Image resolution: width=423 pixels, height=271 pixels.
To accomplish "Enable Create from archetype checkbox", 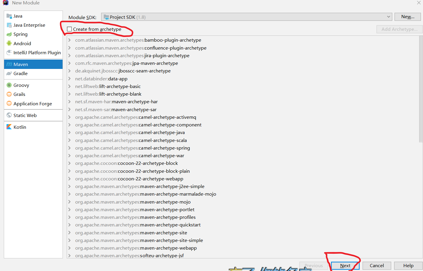I will [69, 29].
